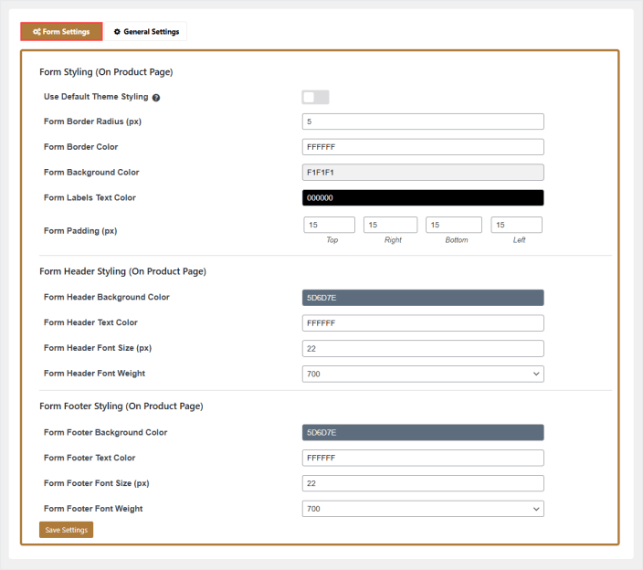
Task: Click the 'Form Footer Text Color' label
Action: 90,458
